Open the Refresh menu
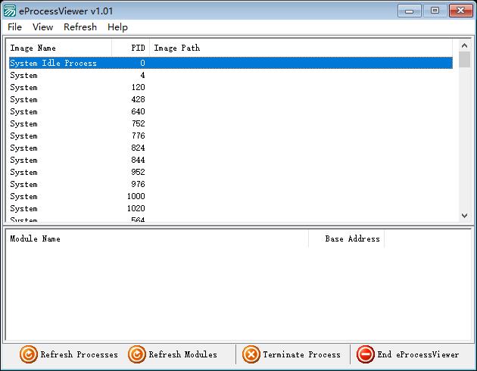The height and width of the screenshot is (371, 477). coord(80,27)
